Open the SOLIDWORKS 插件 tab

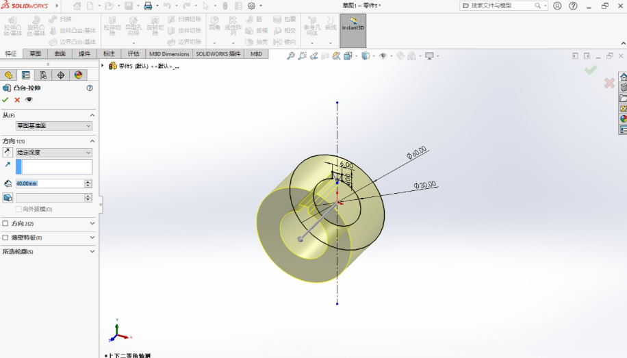coord(218,53)
